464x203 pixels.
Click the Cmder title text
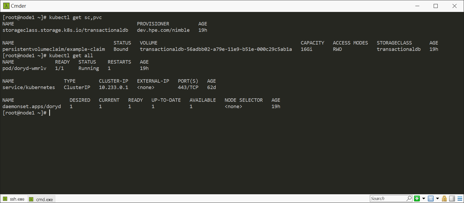[x=18, y=6]
